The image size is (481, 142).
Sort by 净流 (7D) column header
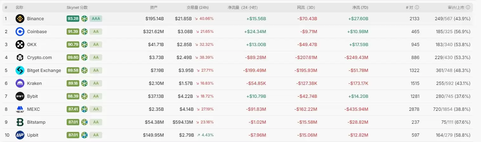(x=360, y=7)
